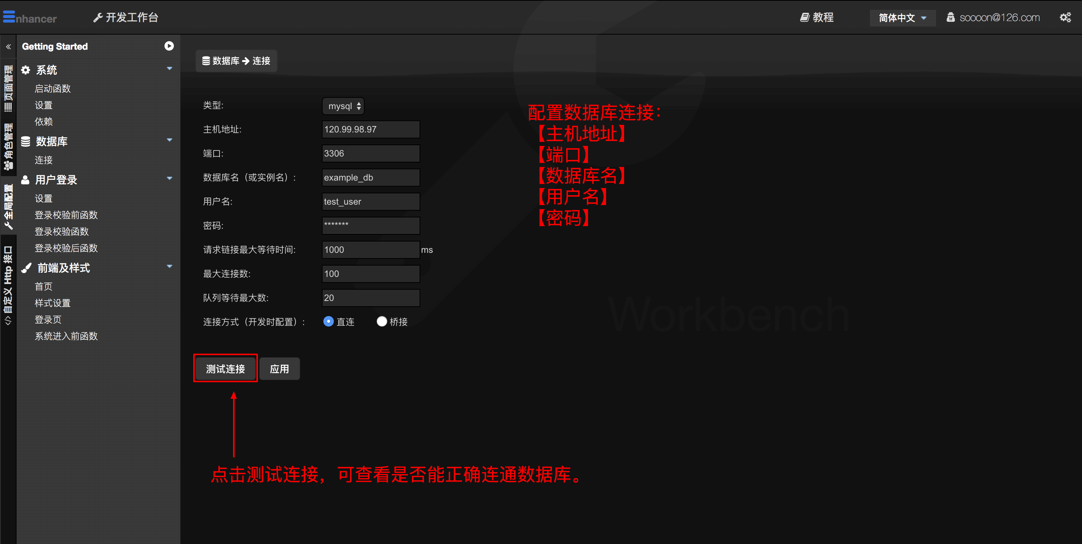Click the 请求链接最大等待时间 input
This screenshot has width=1082, height=544.
point(371,250)
